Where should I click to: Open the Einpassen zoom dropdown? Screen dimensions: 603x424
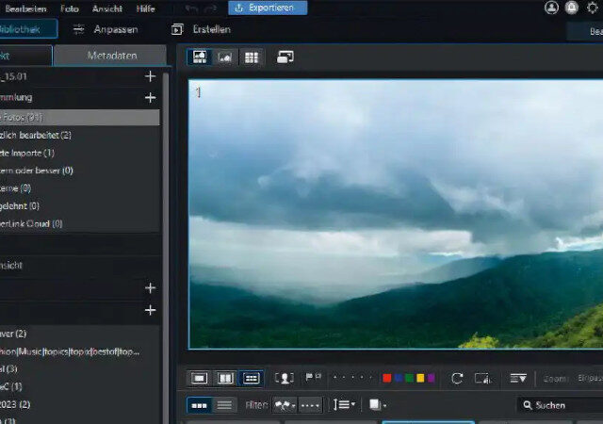pos(590,378)
